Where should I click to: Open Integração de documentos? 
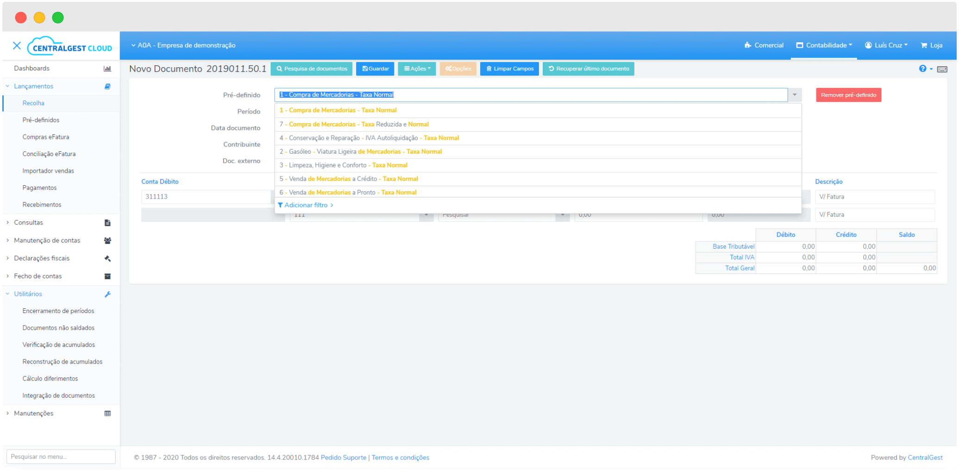coord(59,395)
